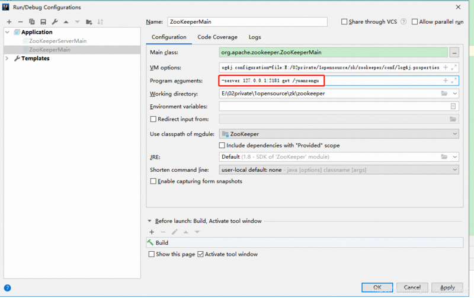This screenshot has width=474, height=298.
Task: Add a new run configuration
Action: (x=9, y=22)
